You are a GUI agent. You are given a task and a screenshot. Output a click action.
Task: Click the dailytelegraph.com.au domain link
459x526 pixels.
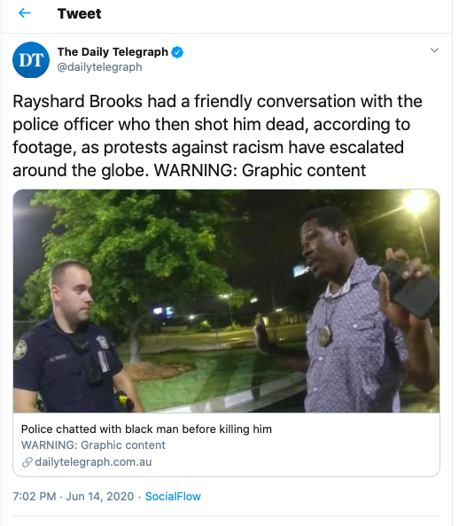93,462
